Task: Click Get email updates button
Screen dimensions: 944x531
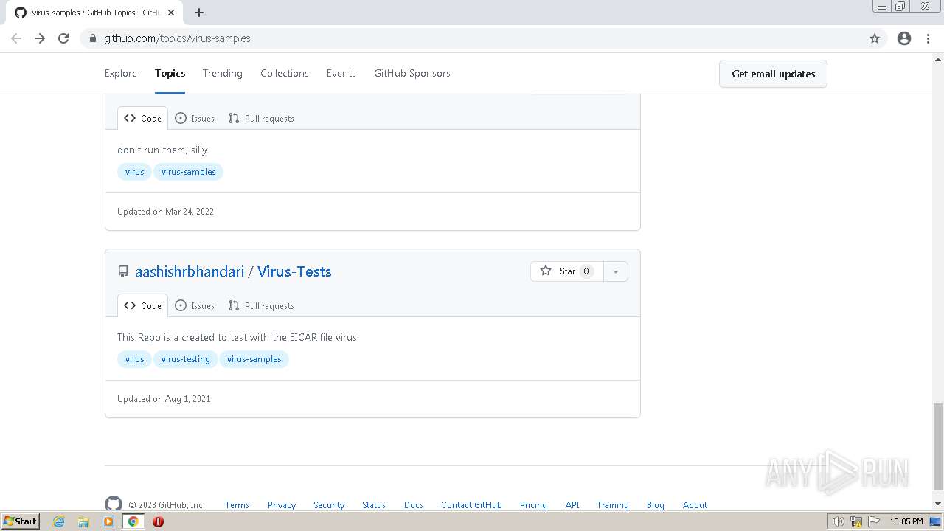Action: pos(773,74)
